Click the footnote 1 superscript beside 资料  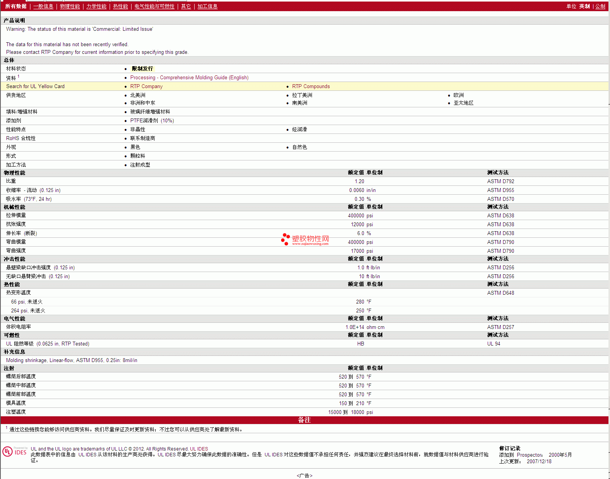(x=18, y=76)
